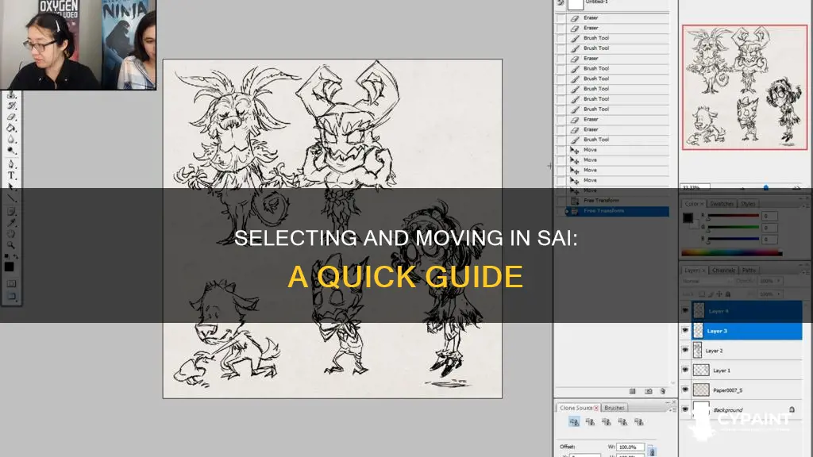Select the Notes tool
This screenshot has height=457, width=813.
[x=12, y=211]
